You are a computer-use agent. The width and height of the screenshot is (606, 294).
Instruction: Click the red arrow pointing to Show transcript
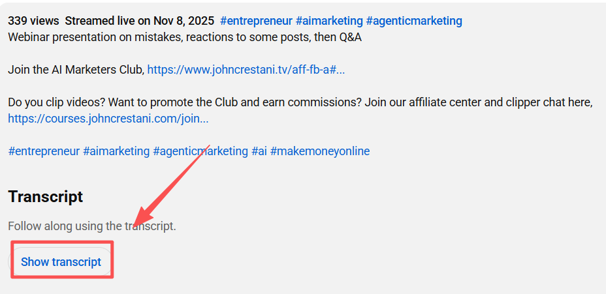pyautogui.click(x=171, y=184)
